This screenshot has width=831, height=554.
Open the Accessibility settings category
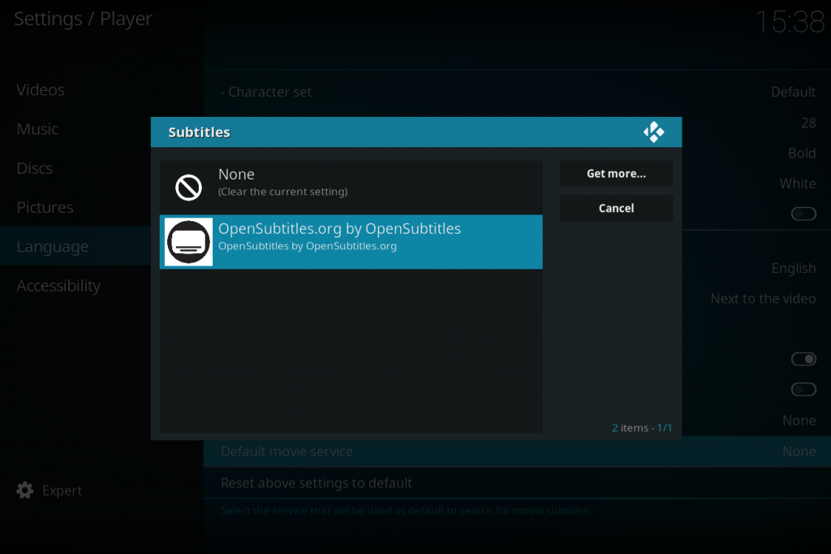(58, 286)
